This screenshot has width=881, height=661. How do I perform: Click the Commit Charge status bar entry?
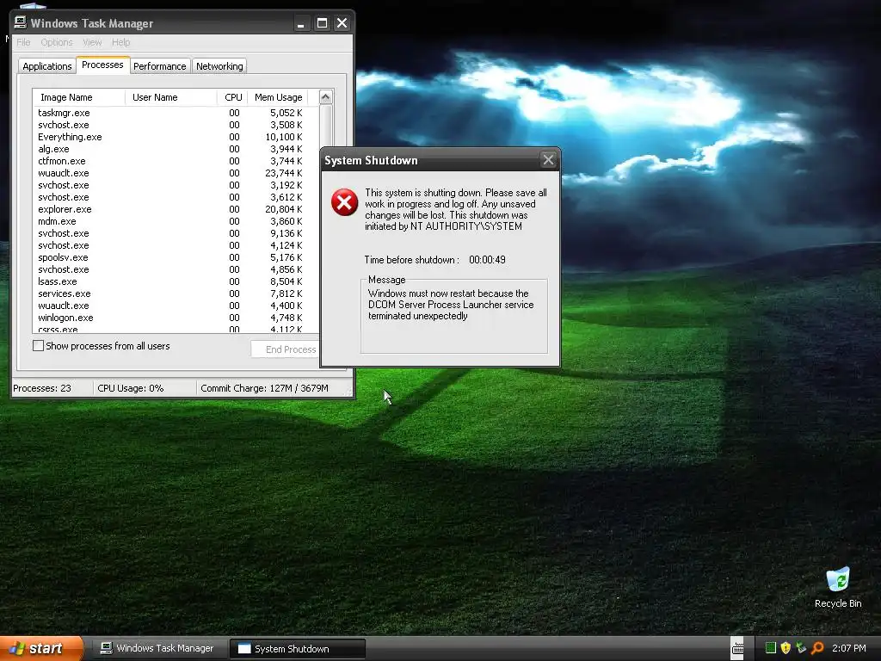click(265, 388)
